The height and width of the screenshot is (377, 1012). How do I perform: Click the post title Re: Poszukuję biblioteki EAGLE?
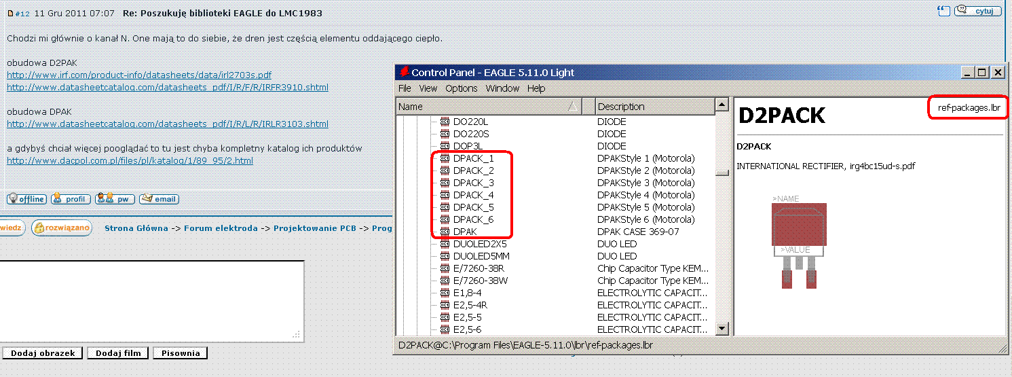coord(223,13)
